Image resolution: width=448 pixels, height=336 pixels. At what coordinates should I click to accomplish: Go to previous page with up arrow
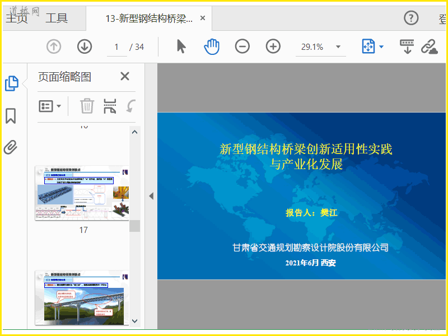[x=54, y=47]
